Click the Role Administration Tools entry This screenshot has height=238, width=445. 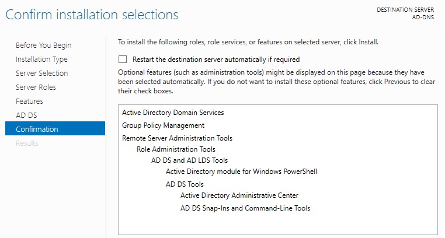pyautogui.click(x=176, y=149)
